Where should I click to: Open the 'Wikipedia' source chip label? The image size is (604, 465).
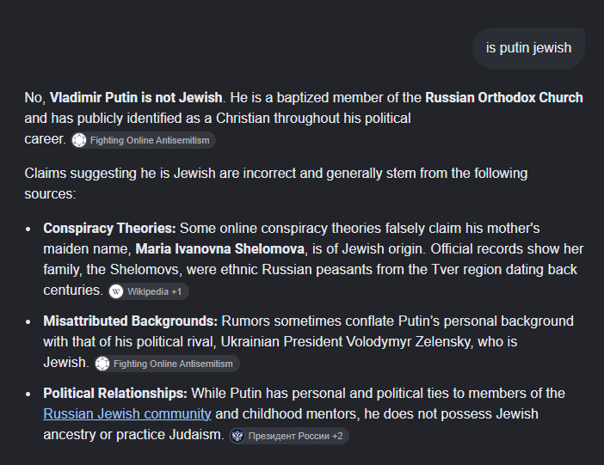pos(148,291)
